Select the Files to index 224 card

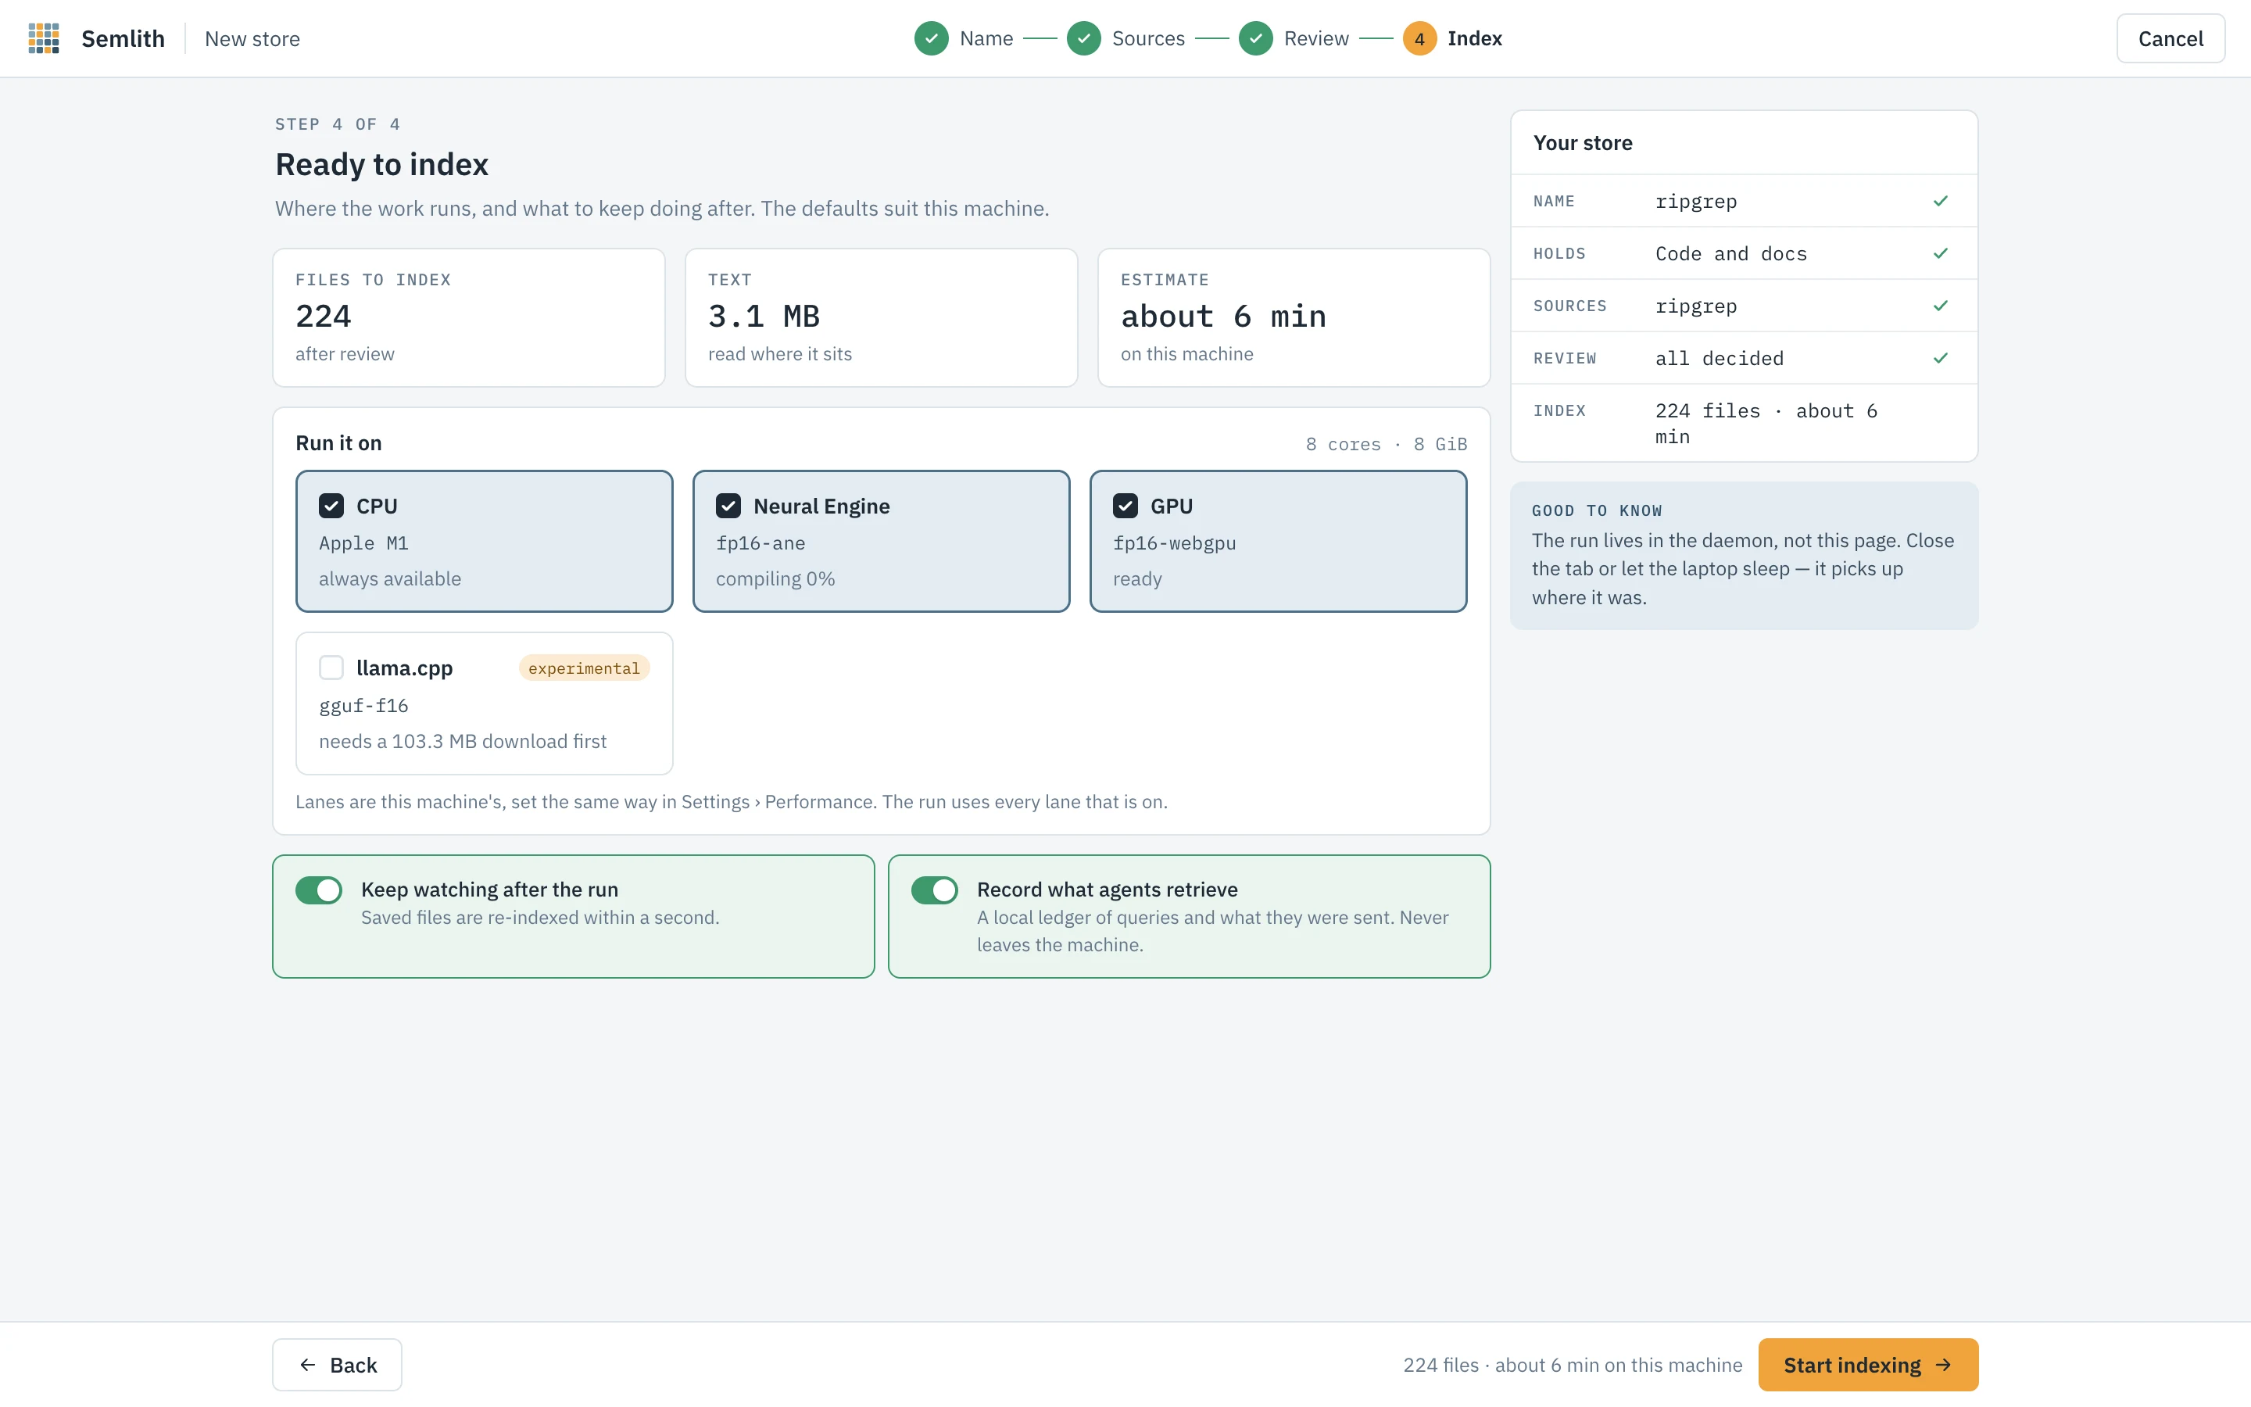tap(469, 317)
